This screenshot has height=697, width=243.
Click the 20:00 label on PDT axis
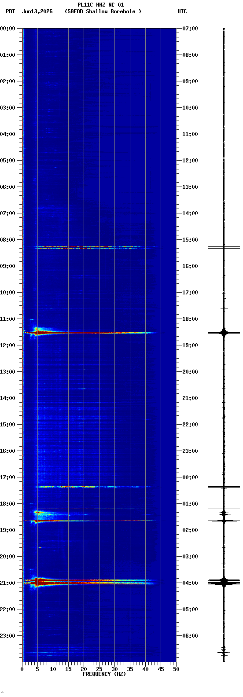(7, 557)
